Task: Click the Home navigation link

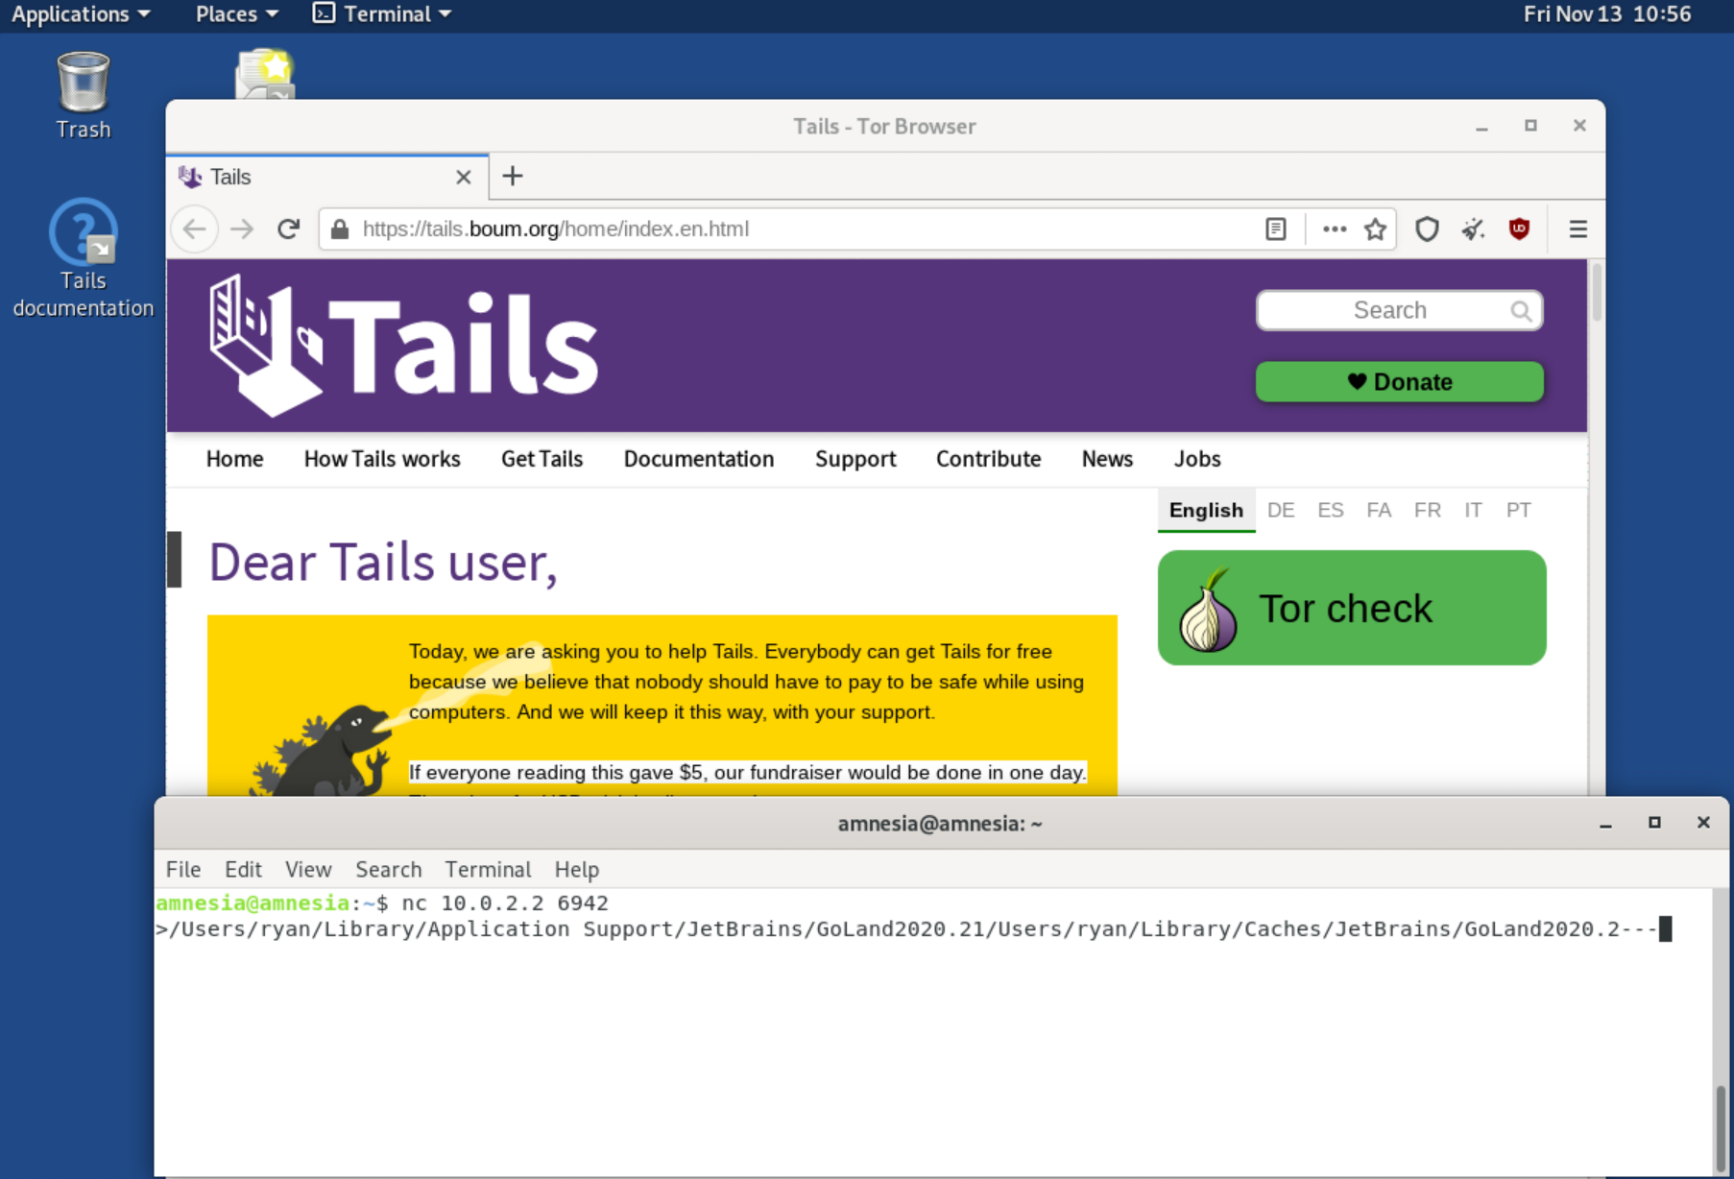Action: tap(234, 459)
